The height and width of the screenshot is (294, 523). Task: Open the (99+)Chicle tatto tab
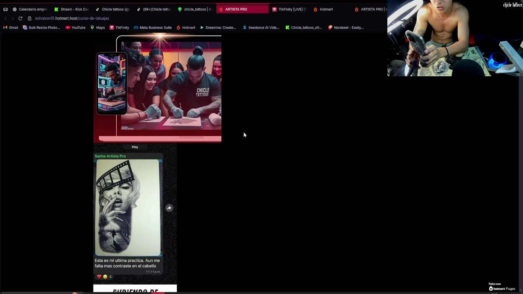[x=153, y=9]
